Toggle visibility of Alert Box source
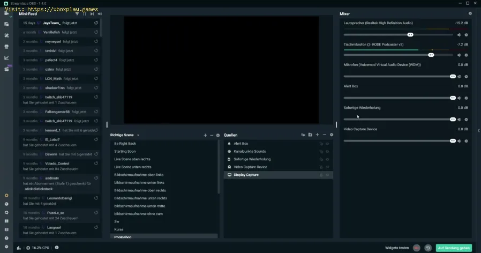This screenshot has width=481, height=253. 328,144
